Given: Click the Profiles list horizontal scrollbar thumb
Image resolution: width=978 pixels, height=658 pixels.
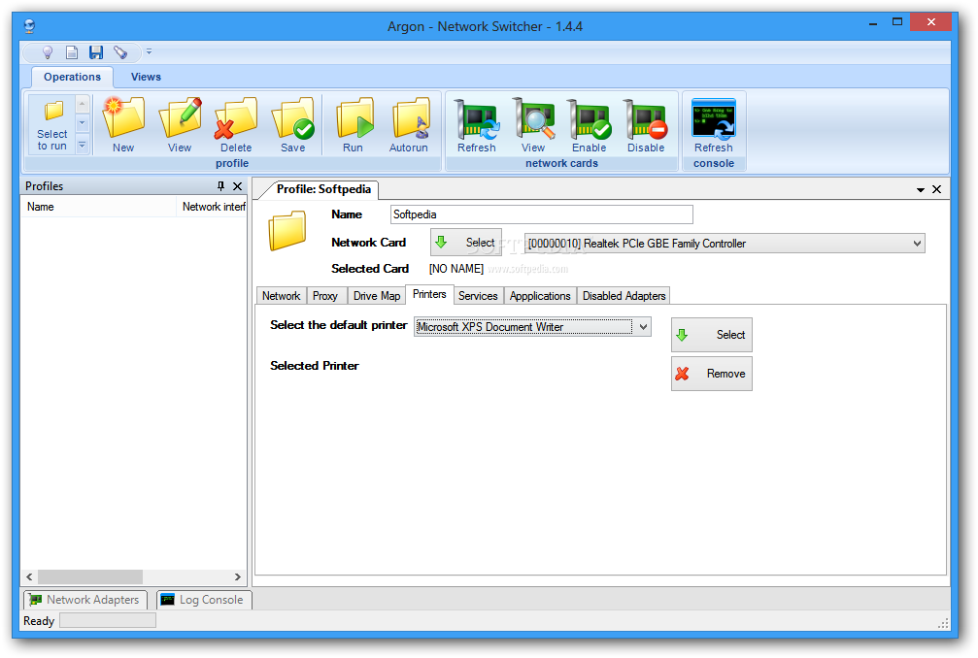Looking at the screenshot, I should [90, 577].
